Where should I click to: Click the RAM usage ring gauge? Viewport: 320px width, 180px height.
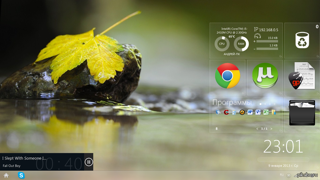point(241,44)
